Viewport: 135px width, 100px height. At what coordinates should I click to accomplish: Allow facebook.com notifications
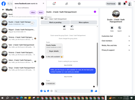tap(33, 12)
